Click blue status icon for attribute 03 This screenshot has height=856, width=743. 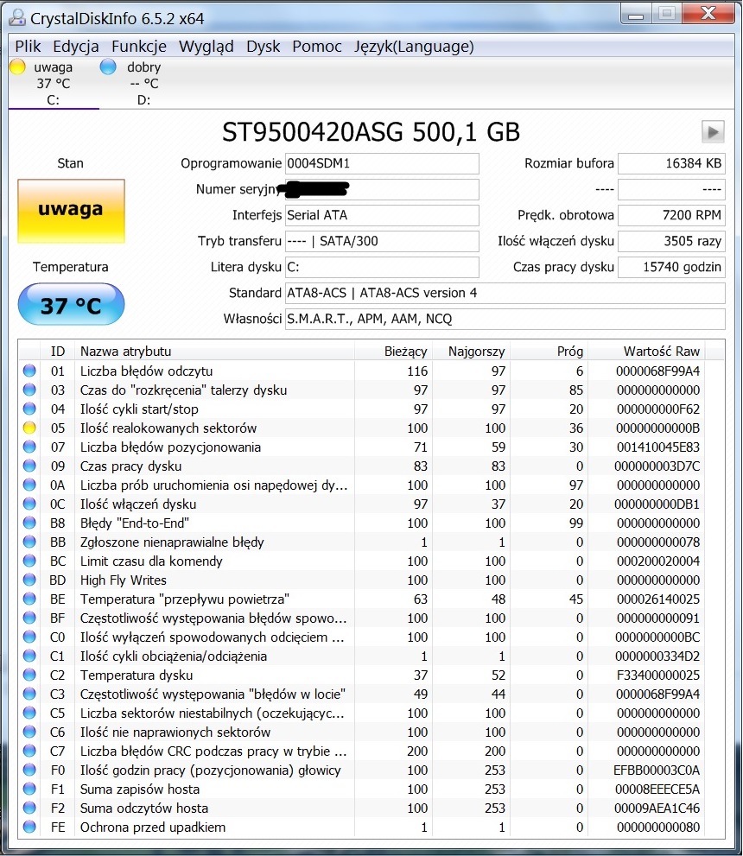[29, 390]
